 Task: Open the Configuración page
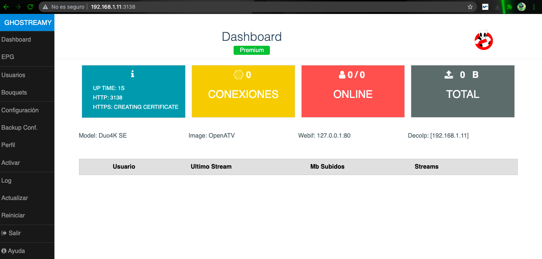(20, 110)
